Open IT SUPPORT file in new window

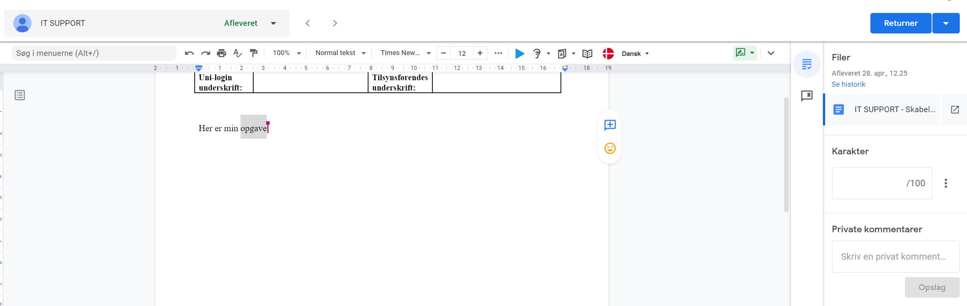[955, 109]
